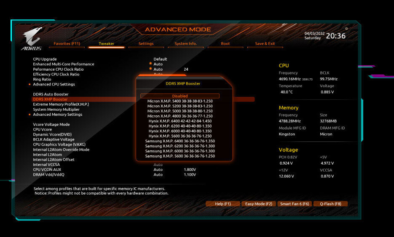Viewport: 394px width, 237px height.
Task: Pick Samsung X.M.P. 6000 profile
Action: 180,151
